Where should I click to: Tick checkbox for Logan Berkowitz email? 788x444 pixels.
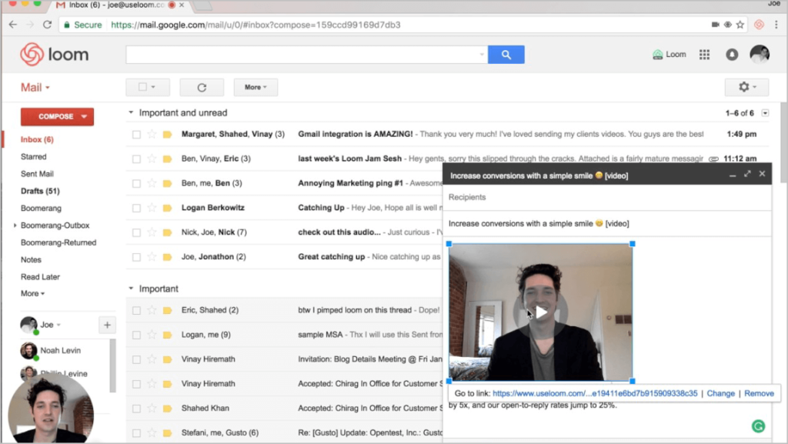[x=136, y=208]
